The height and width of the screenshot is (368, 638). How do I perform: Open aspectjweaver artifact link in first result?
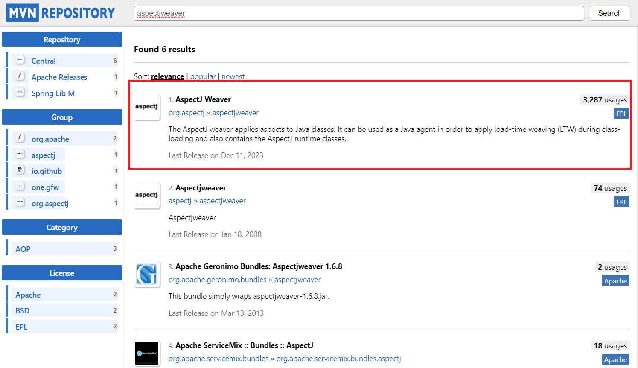point(236,113)
